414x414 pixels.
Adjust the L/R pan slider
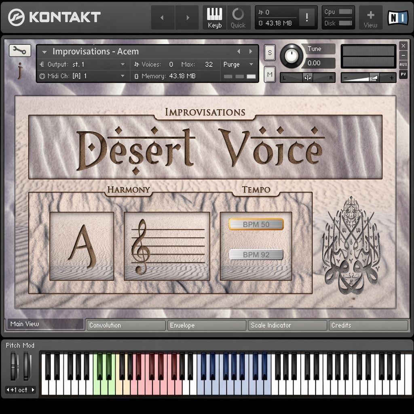[x=308, y=78]
